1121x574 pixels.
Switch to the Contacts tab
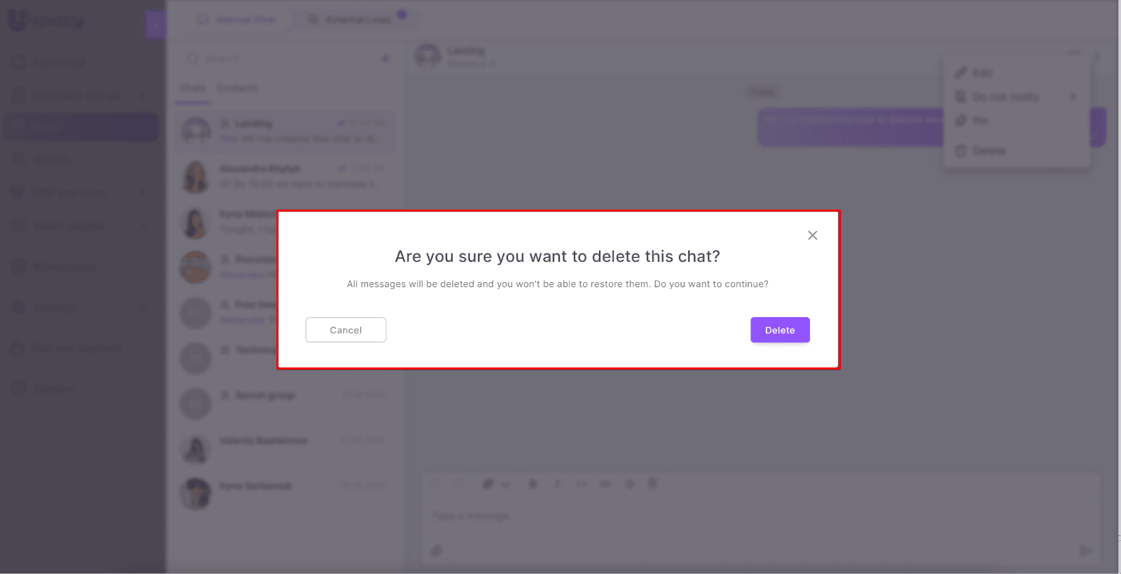(x=237, y=88)
